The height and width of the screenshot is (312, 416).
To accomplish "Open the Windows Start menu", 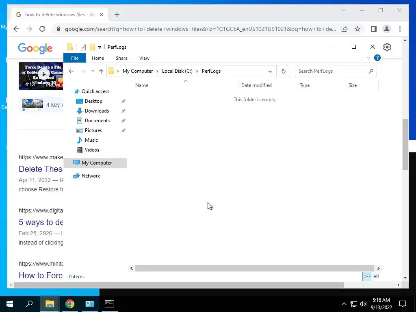I will 10,304.
